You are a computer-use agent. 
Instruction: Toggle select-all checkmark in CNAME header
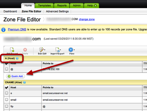click(7, 87)
